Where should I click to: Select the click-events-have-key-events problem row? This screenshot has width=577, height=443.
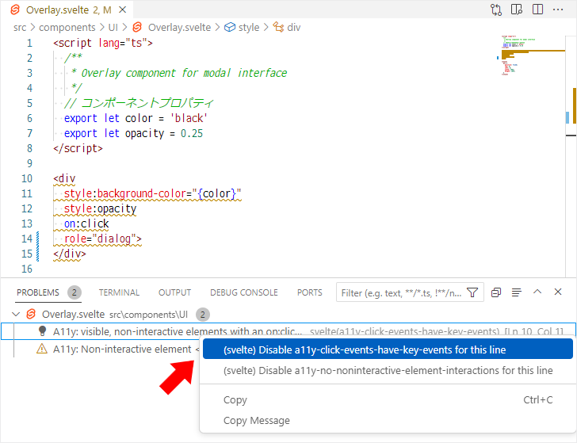point(288,331)
